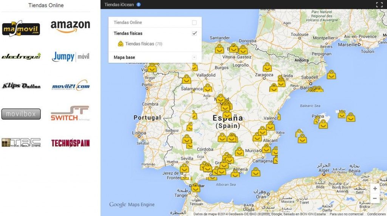Open the movilbox store button
The height and width of the screenshot is (216, 387).
tap(21, 114)
